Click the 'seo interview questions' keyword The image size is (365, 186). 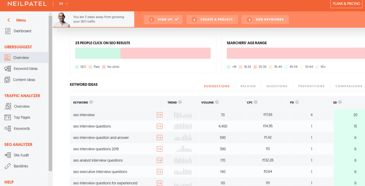(x=92, y=126)
